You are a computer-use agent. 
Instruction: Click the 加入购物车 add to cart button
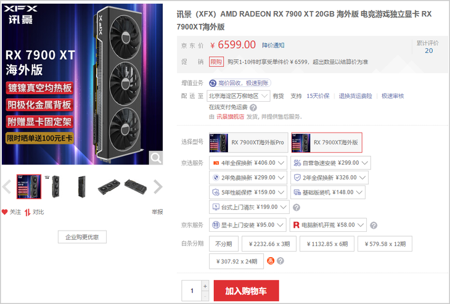pos(246,290)
